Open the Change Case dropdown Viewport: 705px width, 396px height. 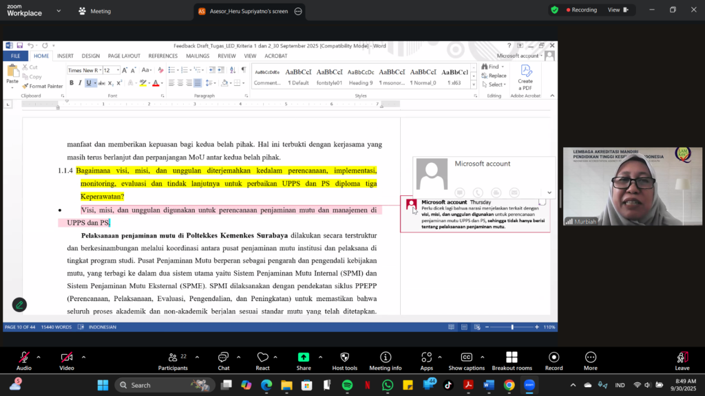[146, 70]
